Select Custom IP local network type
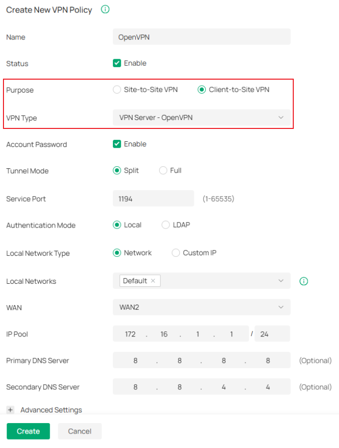Screen dimensions: 339x448 (x=175, y=253)
